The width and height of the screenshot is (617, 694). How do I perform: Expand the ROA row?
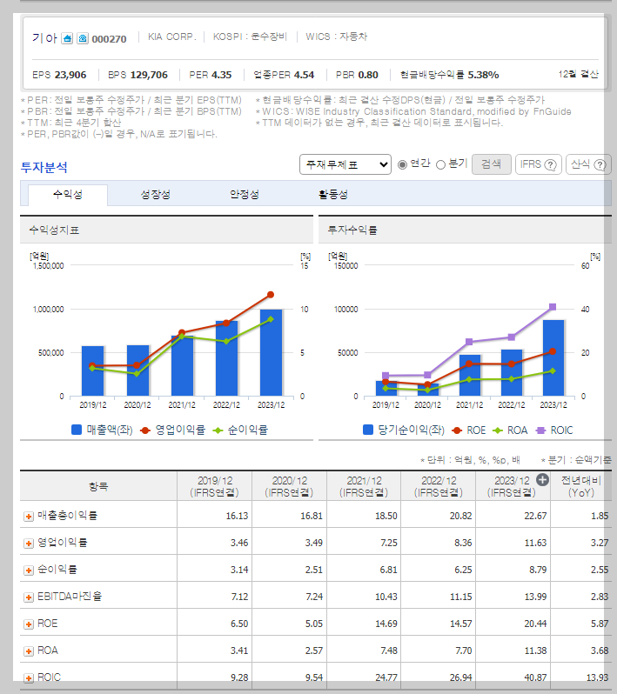point(29,651)
